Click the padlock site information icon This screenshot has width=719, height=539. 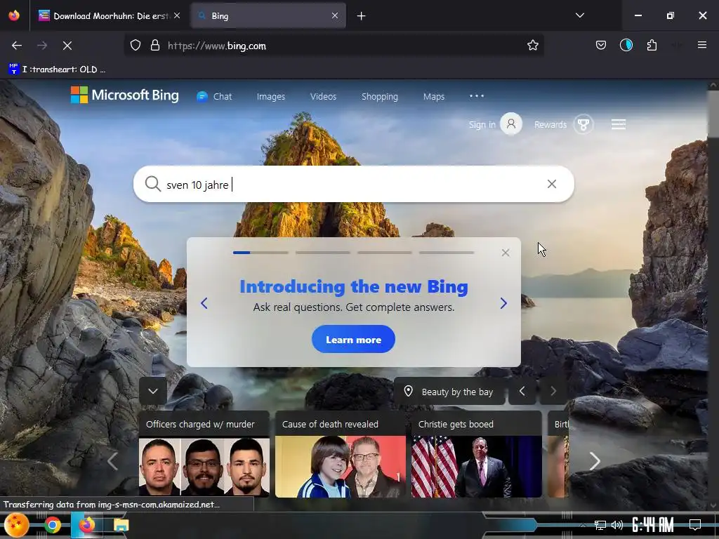point(155,46)
